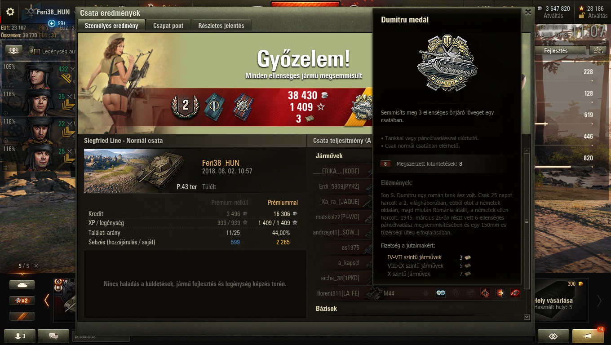Open the settings gear menu
The image size is (611, 345).
(10, 12)
